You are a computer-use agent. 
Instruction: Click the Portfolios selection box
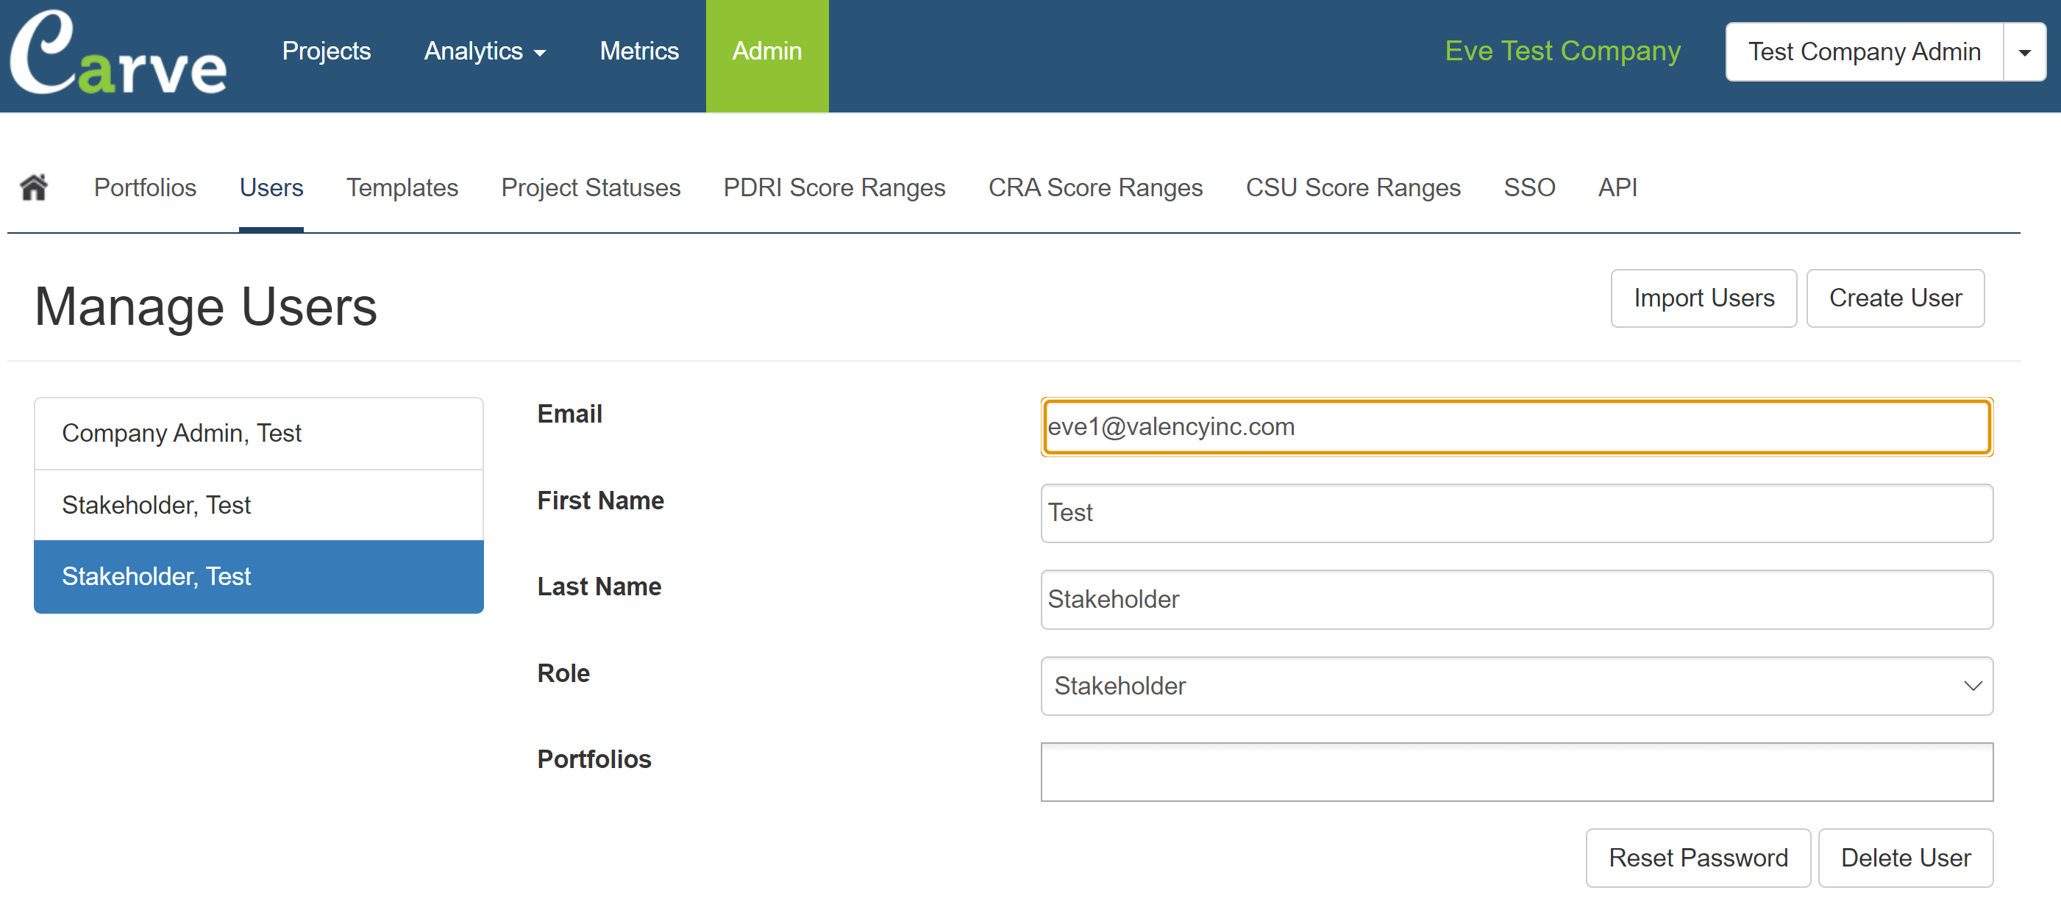[x=1516, y=771]
